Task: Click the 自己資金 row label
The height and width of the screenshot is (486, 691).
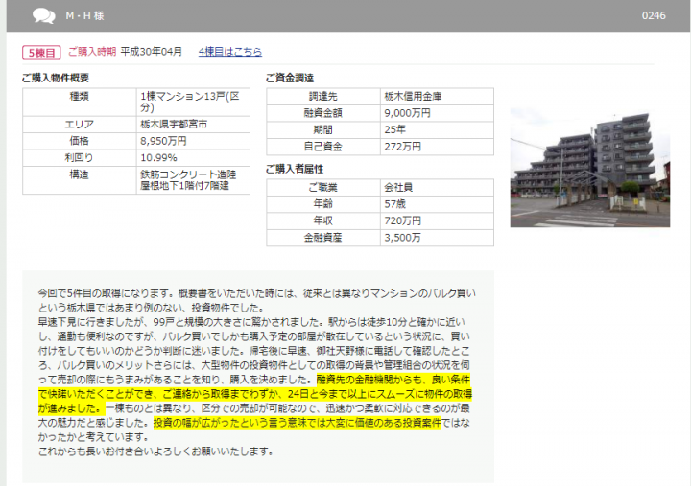Action: (323, 147)
